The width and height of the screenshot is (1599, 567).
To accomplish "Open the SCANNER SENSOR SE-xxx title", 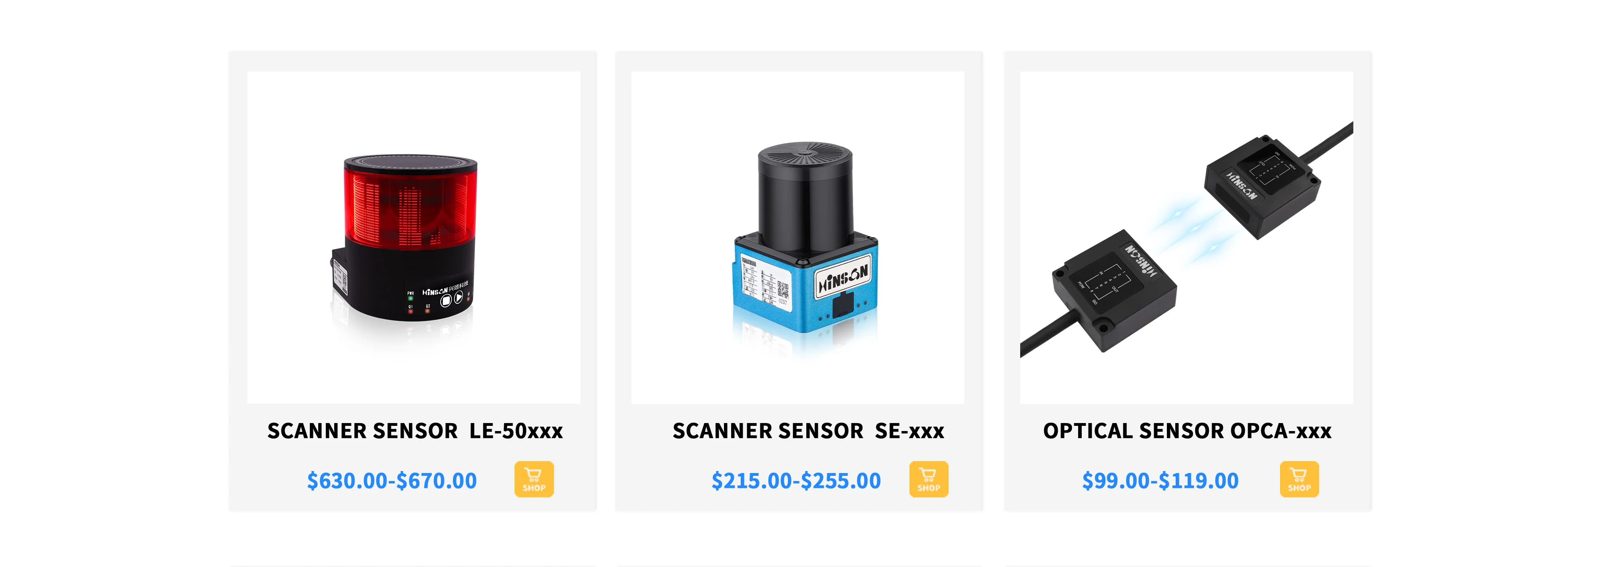I will click(808, 430).
